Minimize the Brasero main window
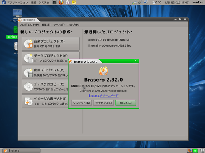The image size is (205, 153). [175, 19]
